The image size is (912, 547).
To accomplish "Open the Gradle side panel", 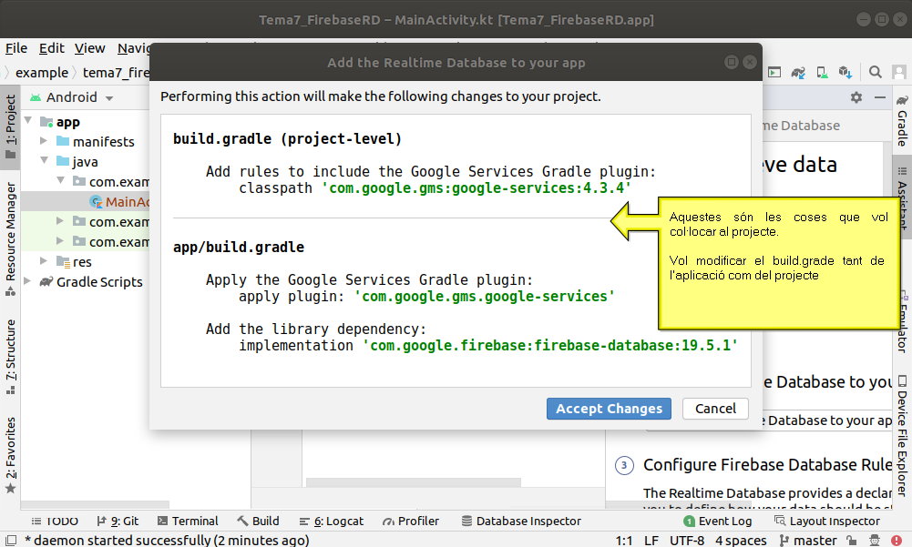I will (x=902, y=120).
